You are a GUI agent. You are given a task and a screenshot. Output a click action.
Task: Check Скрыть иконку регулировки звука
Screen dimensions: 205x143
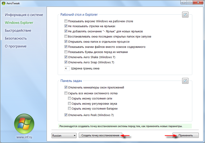click(69, 103)
